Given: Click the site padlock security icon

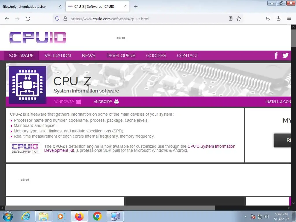Looking at the screenshot, I should pos(65,18).
